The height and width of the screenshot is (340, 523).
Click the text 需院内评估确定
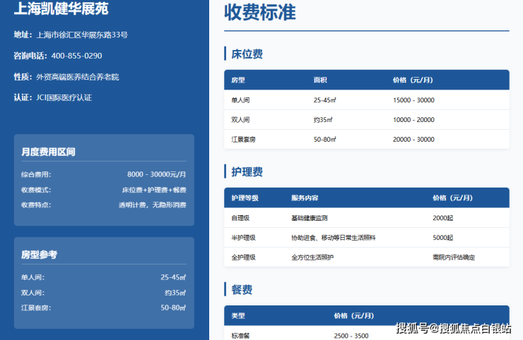(454, 257)
